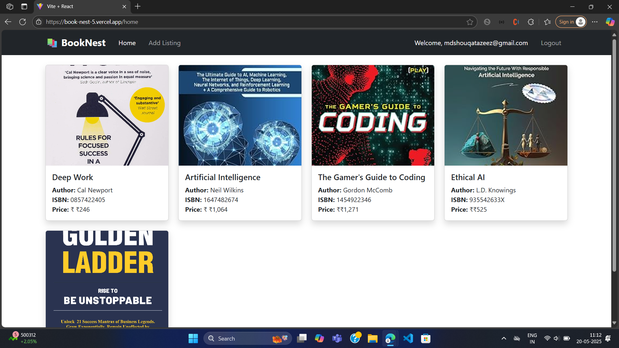Open the Add Listing page

click(x=164, y=43)
